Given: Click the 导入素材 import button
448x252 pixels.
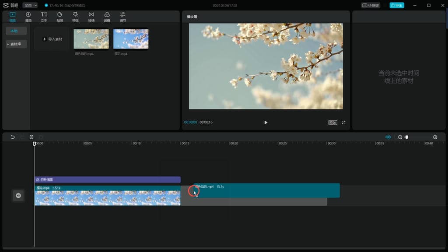Looking at the screenshot, I should (52, 39).
